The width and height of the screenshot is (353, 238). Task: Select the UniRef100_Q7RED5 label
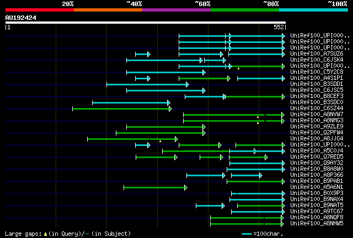coord(317,157)
